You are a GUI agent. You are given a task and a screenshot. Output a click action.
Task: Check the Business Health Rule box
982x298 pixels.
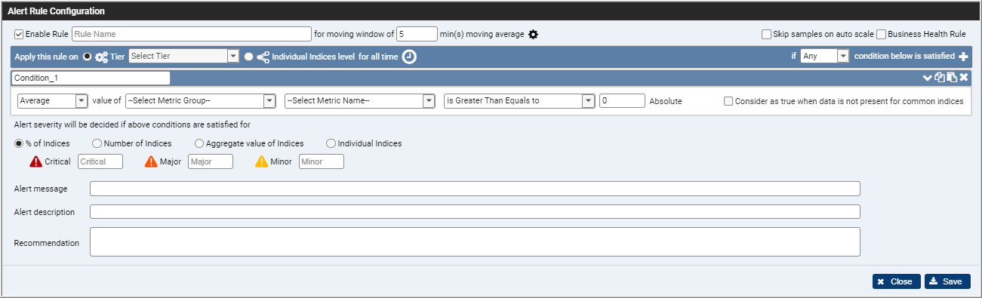[x=881, y=34]
